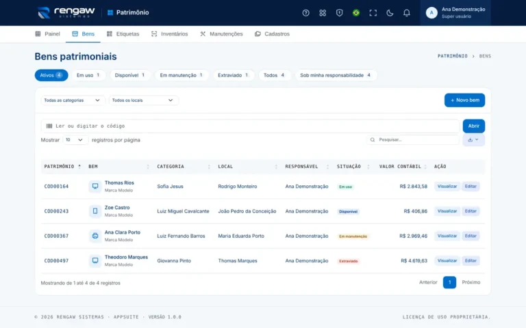The width and height of the screenshot is (526, 328).
Task: Click the printer icon for Ana Clara Porto
Action: click(95, 236)
